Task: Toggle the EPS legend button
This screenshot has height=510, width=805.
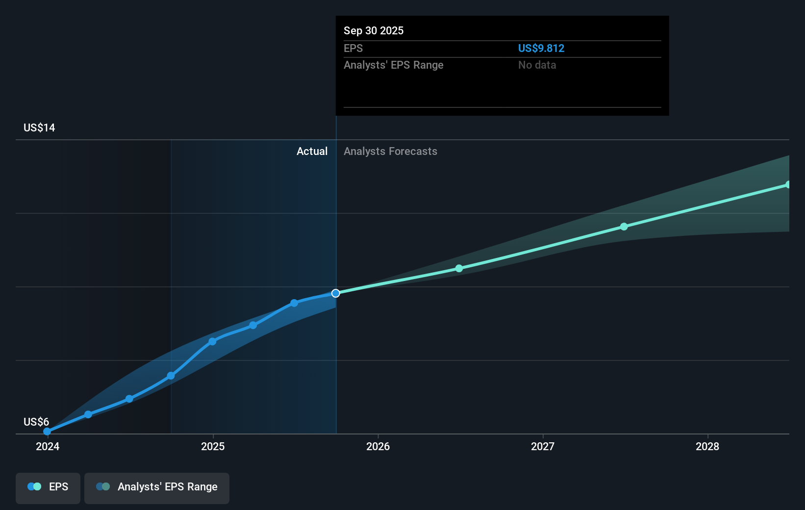Action: coord(48,487)
